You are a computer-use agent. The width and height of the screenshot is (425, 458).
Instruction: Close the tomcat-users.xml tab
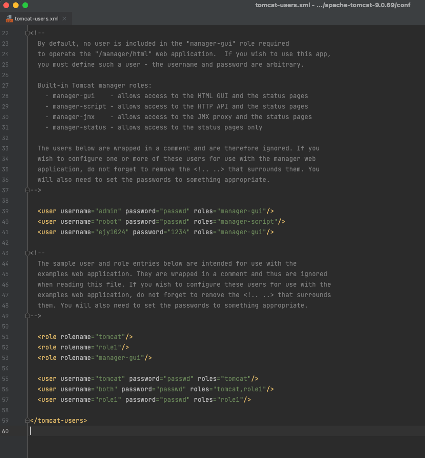64,19
